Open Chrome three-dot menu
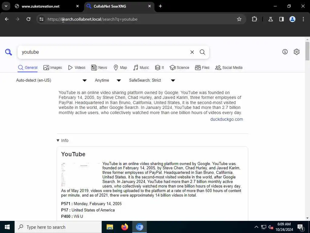310x233 pixels. 303,19
